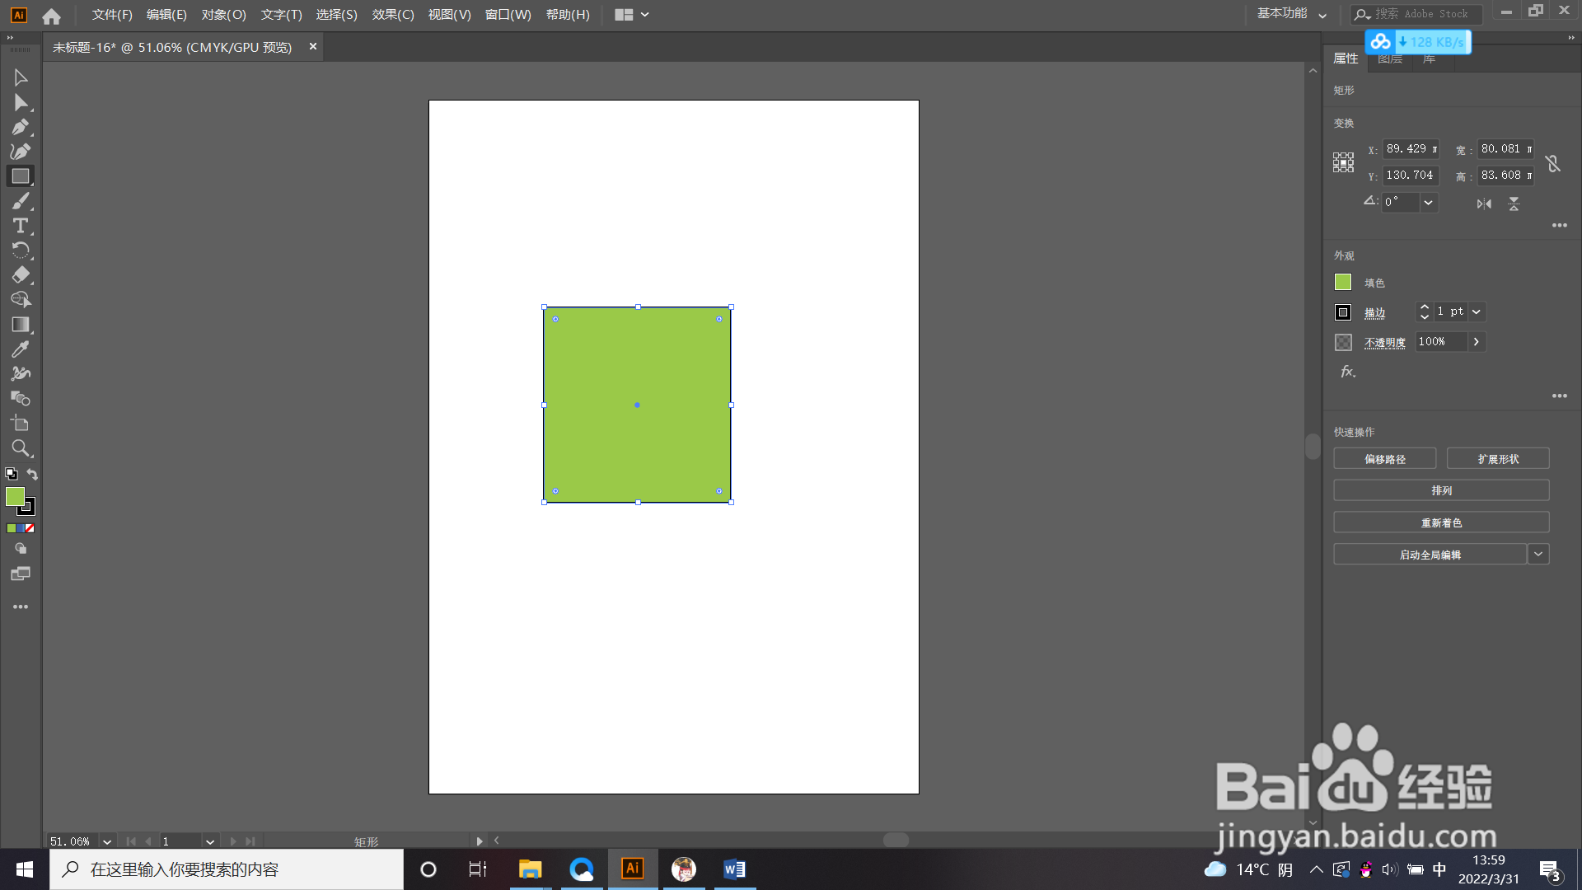Viewport: 1582px width, 890px height.
Task: Open 效果(C) menu
Action: pyautogui.click(x=393, y=15)
